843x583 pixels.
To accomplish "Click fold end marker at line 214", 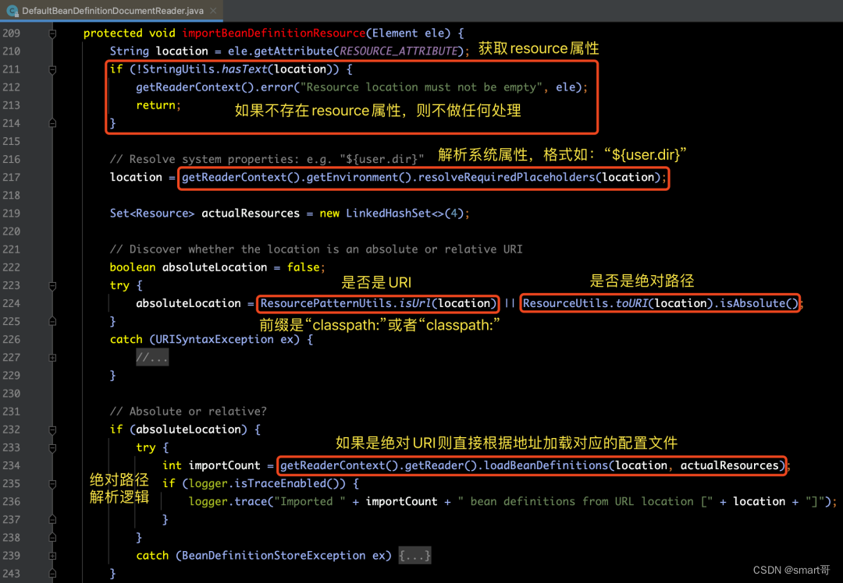I will click(53, 123).
